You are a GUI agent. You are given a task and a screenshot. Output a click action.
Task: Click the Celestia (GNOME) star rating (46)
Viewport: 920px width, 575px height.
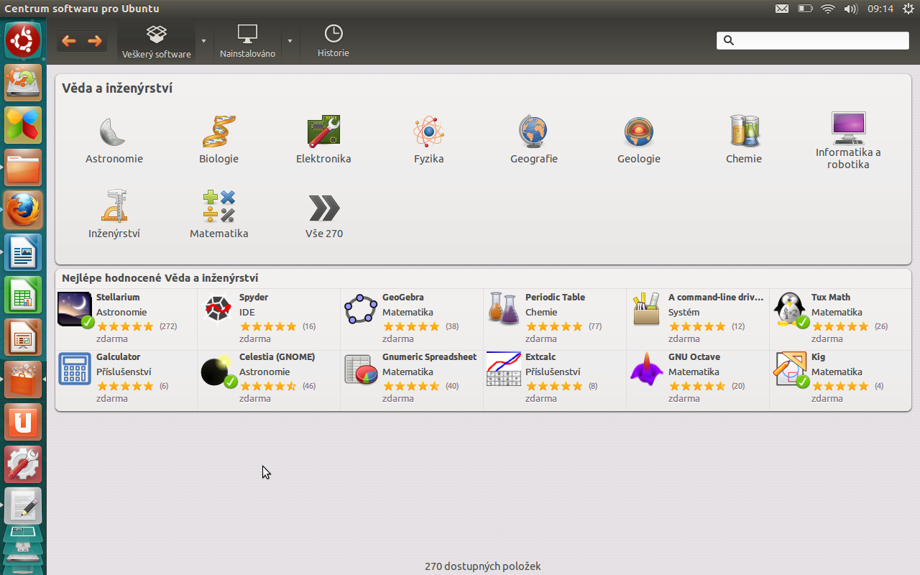pyautogui.click(x=268, y=386)
